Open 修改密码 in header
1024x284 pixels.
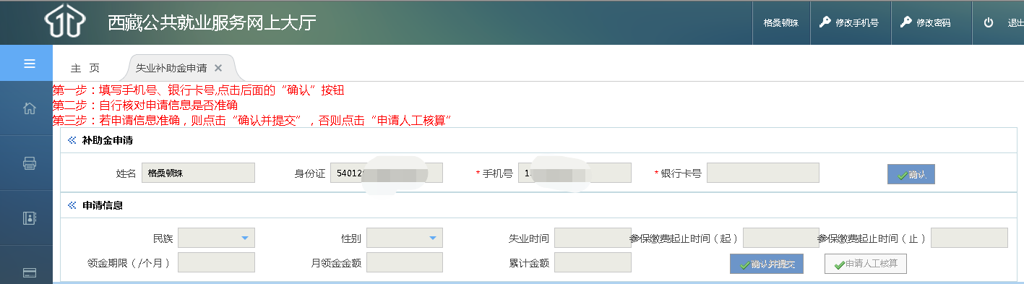[x=926, y=22]
